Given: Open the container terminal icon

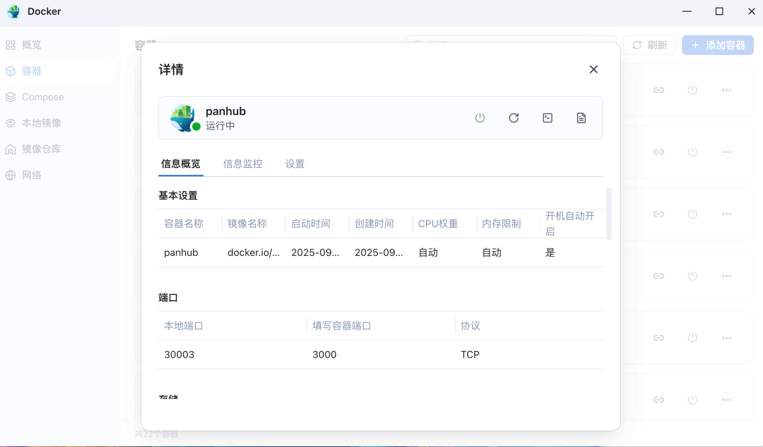Looking at the screenshot, I should click(547, 118).
